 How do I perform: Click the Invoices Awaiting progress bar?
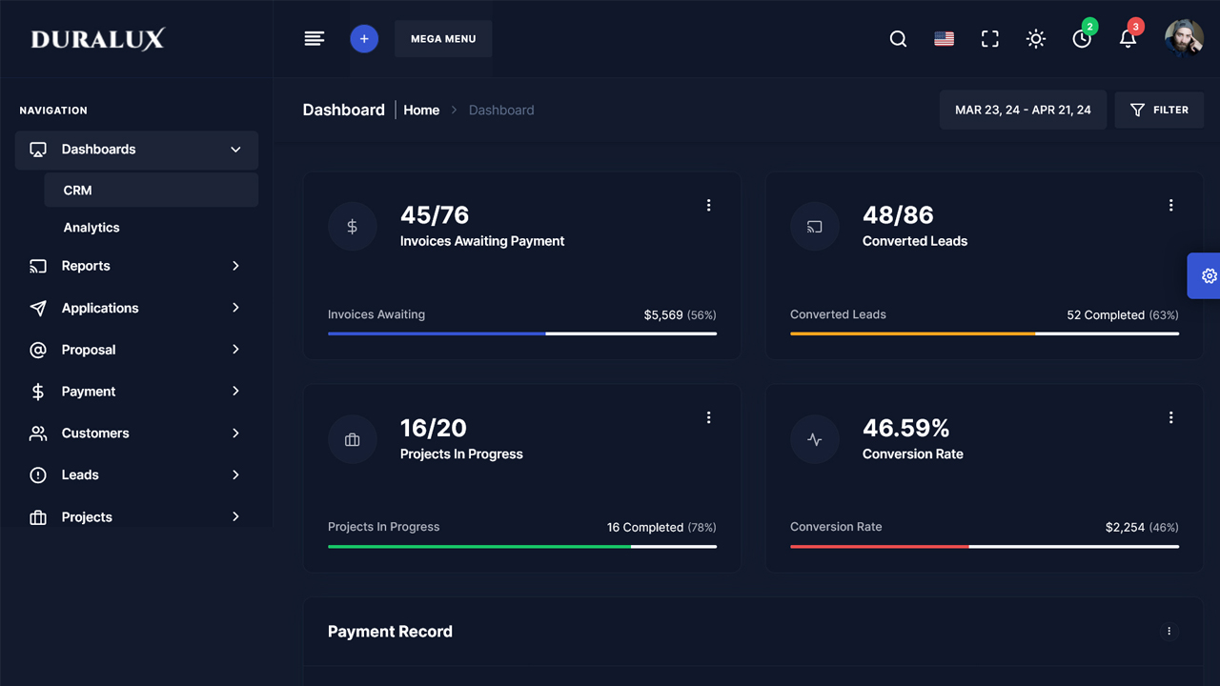coord(520,333)
